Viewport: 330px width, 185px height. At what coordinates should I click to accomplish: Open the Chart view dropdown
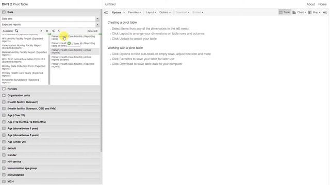click(x=299, y=12)
